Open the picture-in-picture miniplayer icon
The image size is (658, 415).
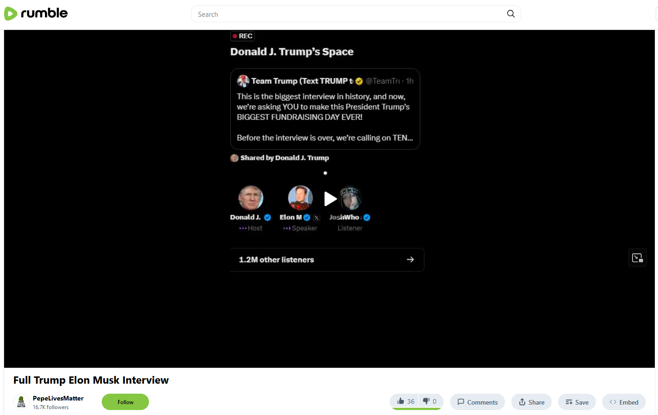point(638,258)
